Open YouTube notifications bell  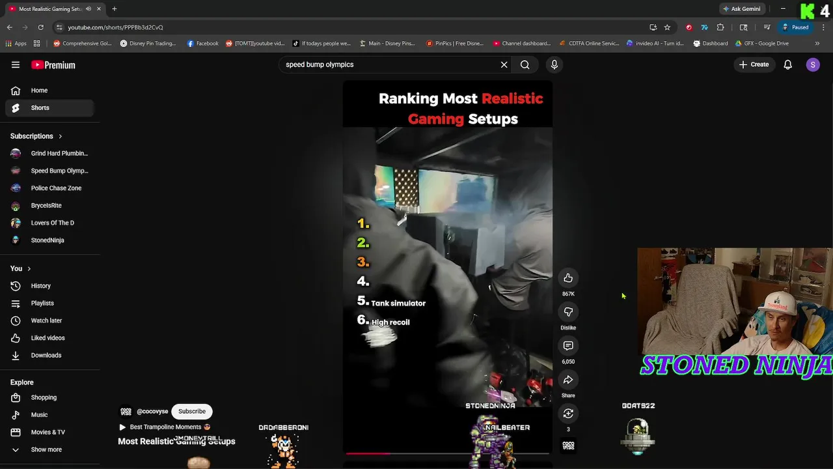point(787,64)
